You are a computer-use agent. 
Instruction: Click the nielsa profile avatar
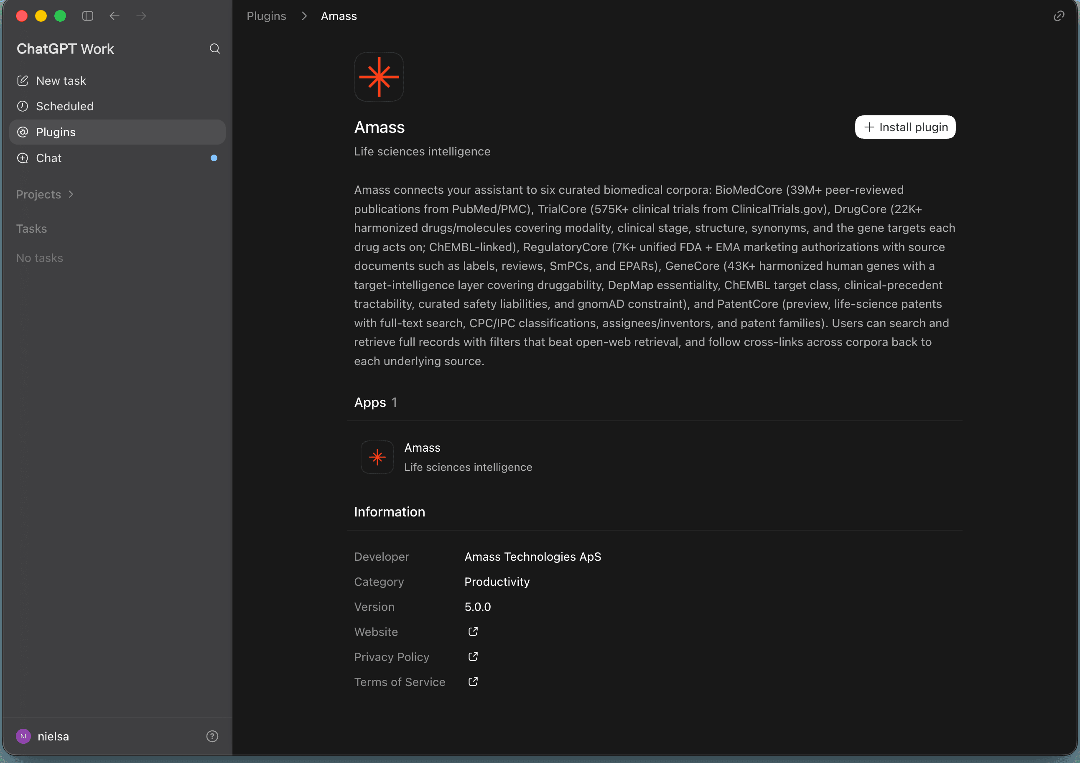pyautogui.click(x=23, y=736)
